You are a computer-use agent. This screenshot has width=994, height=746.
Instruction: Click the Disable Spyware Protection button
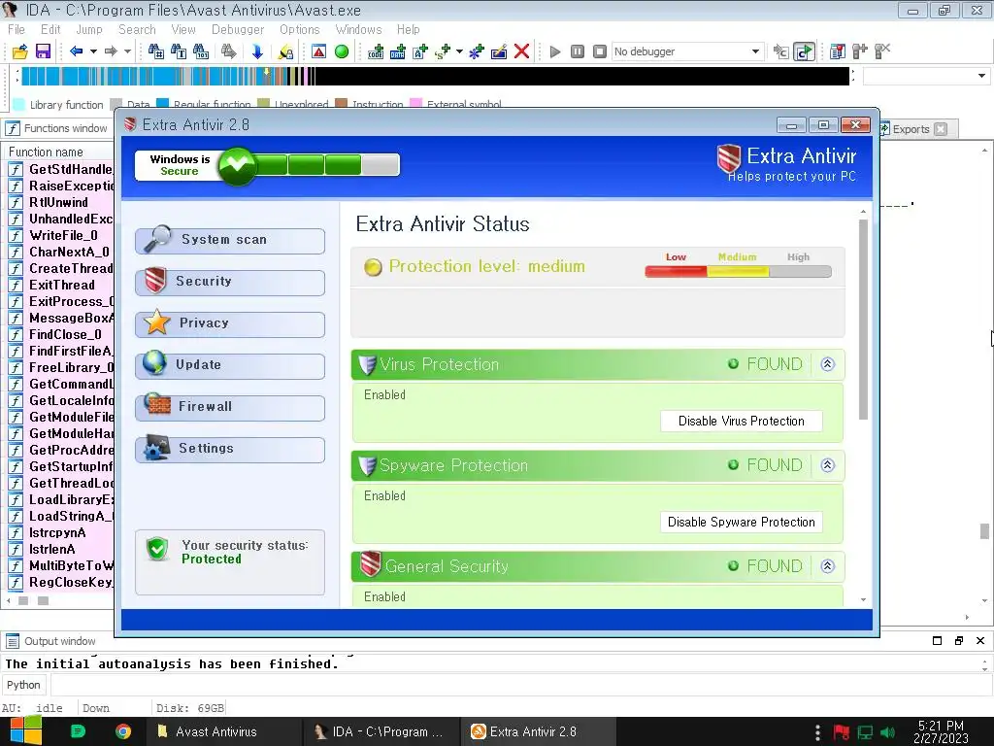tap(741, 522)
